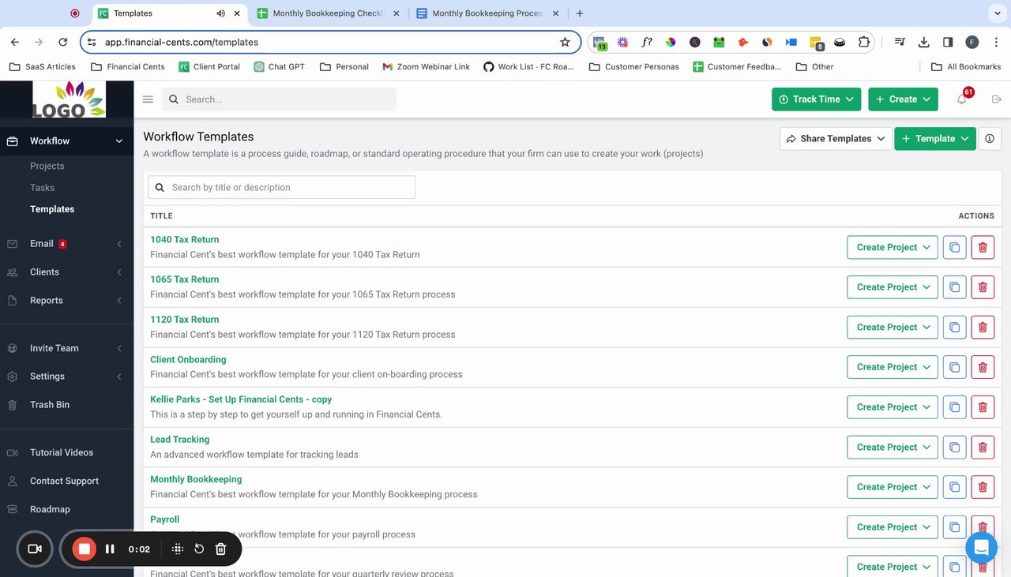
Task: Duplicate the 1040 Tax Return template
Action: pos(954,247)
